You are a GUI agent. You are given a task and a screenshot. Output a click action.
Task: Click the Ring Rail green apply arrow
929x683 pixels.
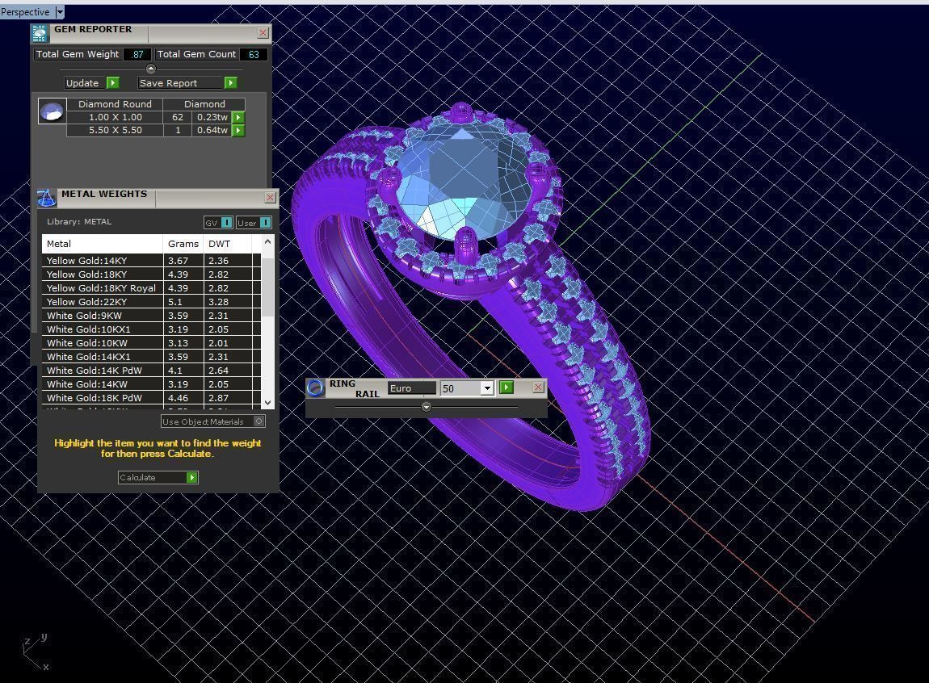(506, 387)
